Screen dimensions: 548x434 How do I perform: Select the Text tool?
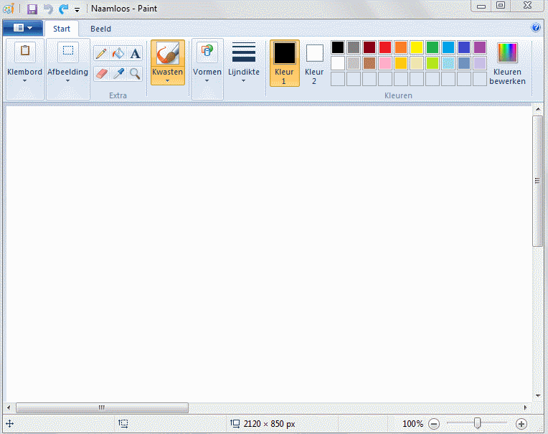click(x=135, y=53)
